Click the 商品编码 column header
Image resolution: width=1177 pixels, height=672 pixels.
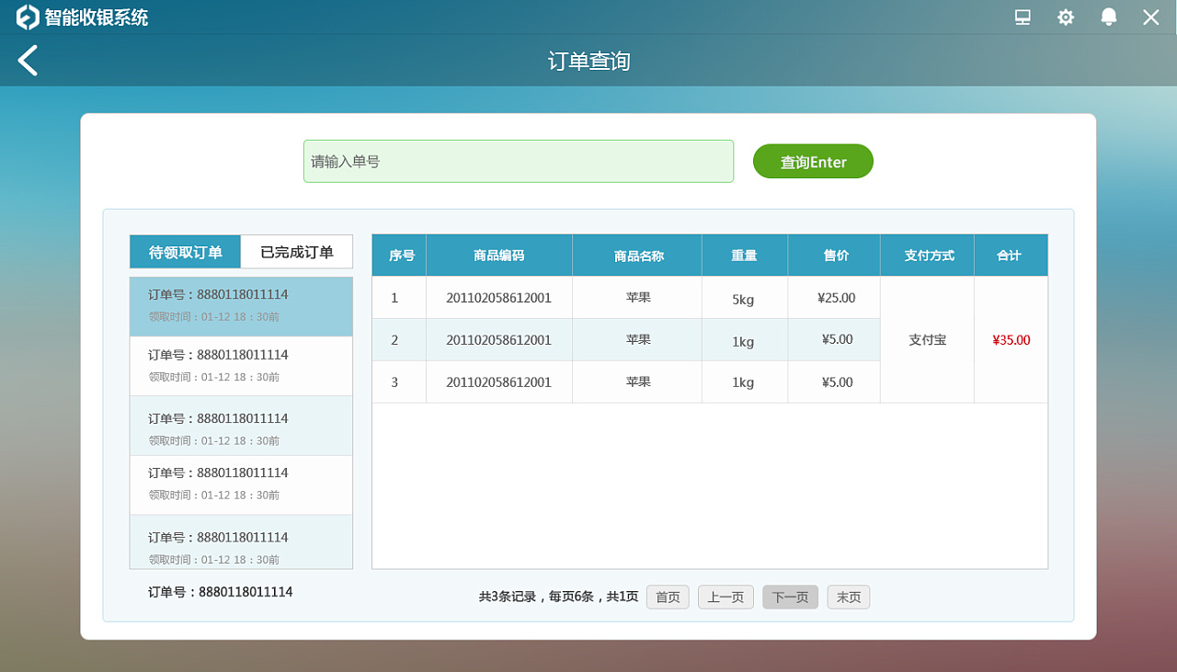[x=498, y=255]
